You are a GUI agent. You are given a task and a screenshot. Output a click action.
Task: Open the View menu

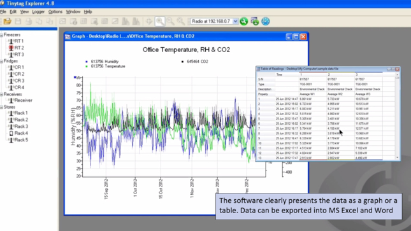pyautogui.click(x=24, y=12)
